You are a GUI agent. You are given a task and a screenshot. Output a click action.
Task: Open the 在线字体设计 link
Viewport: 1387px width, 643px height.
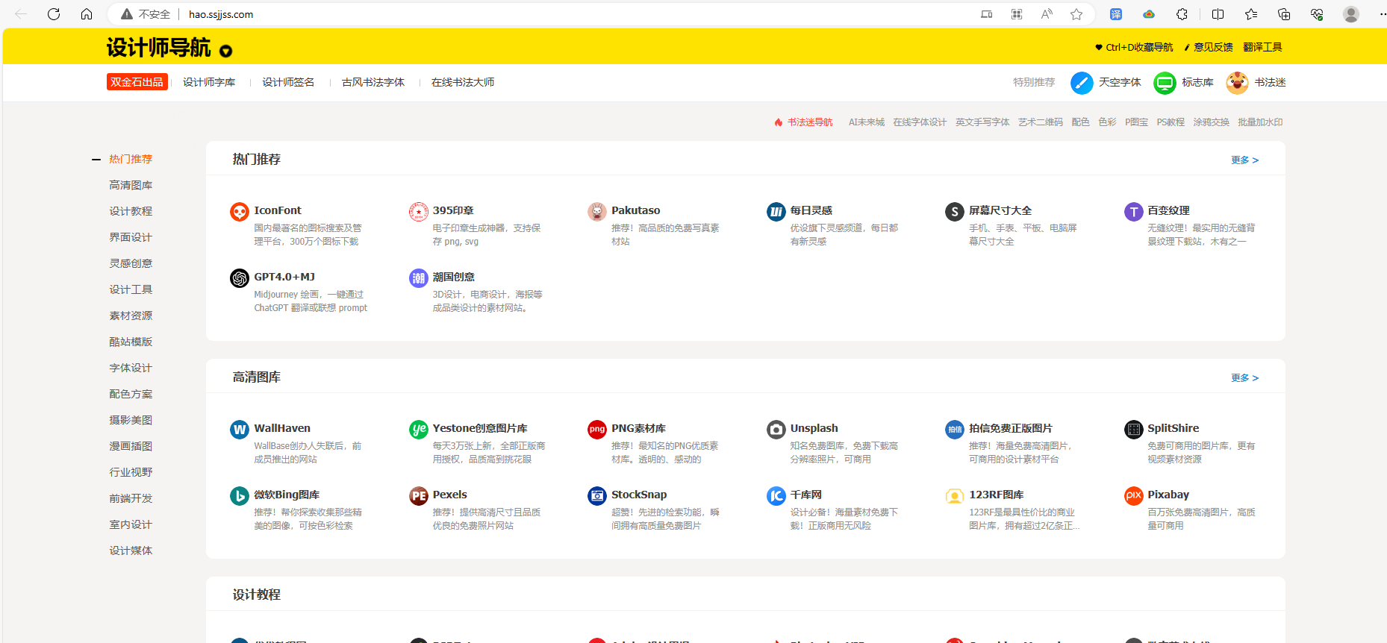(920, 122)
